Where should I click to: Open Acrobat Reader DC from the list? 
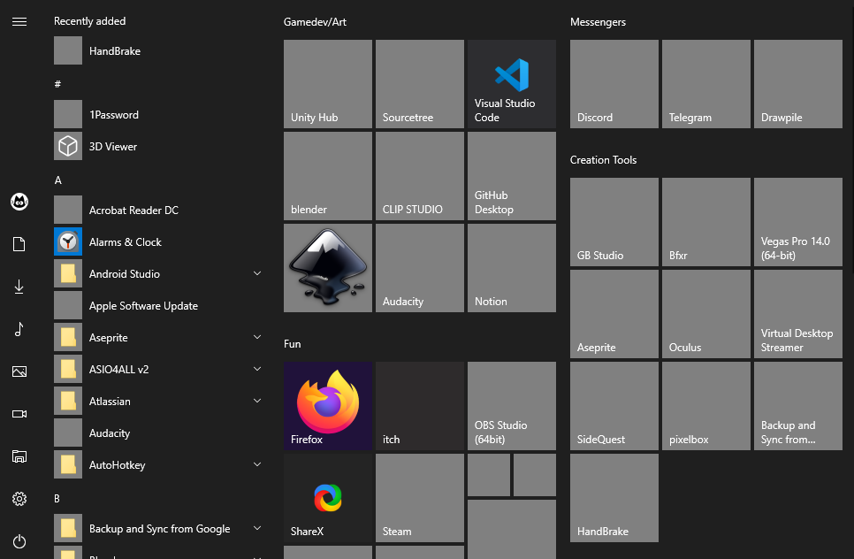tap(158, 210)
